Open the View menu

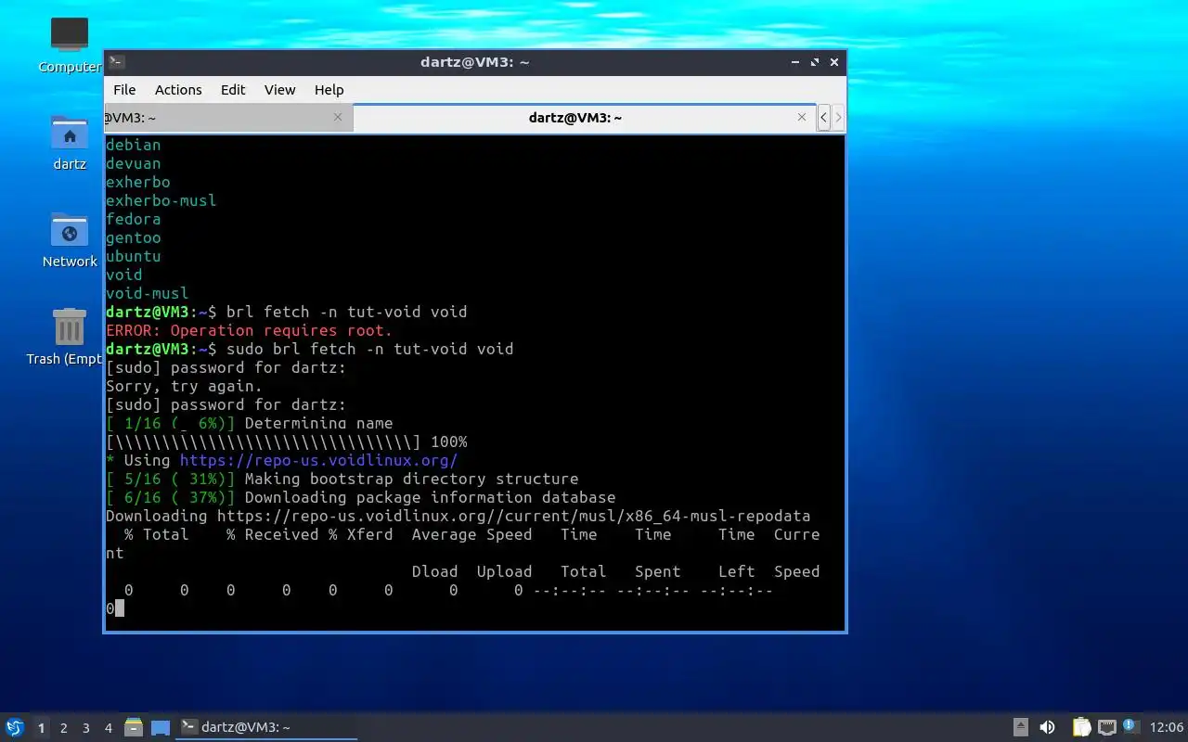[279, 90]
